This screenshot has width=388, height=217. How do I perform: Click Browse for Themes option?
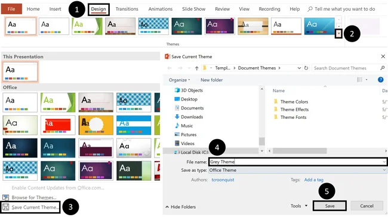29,197
